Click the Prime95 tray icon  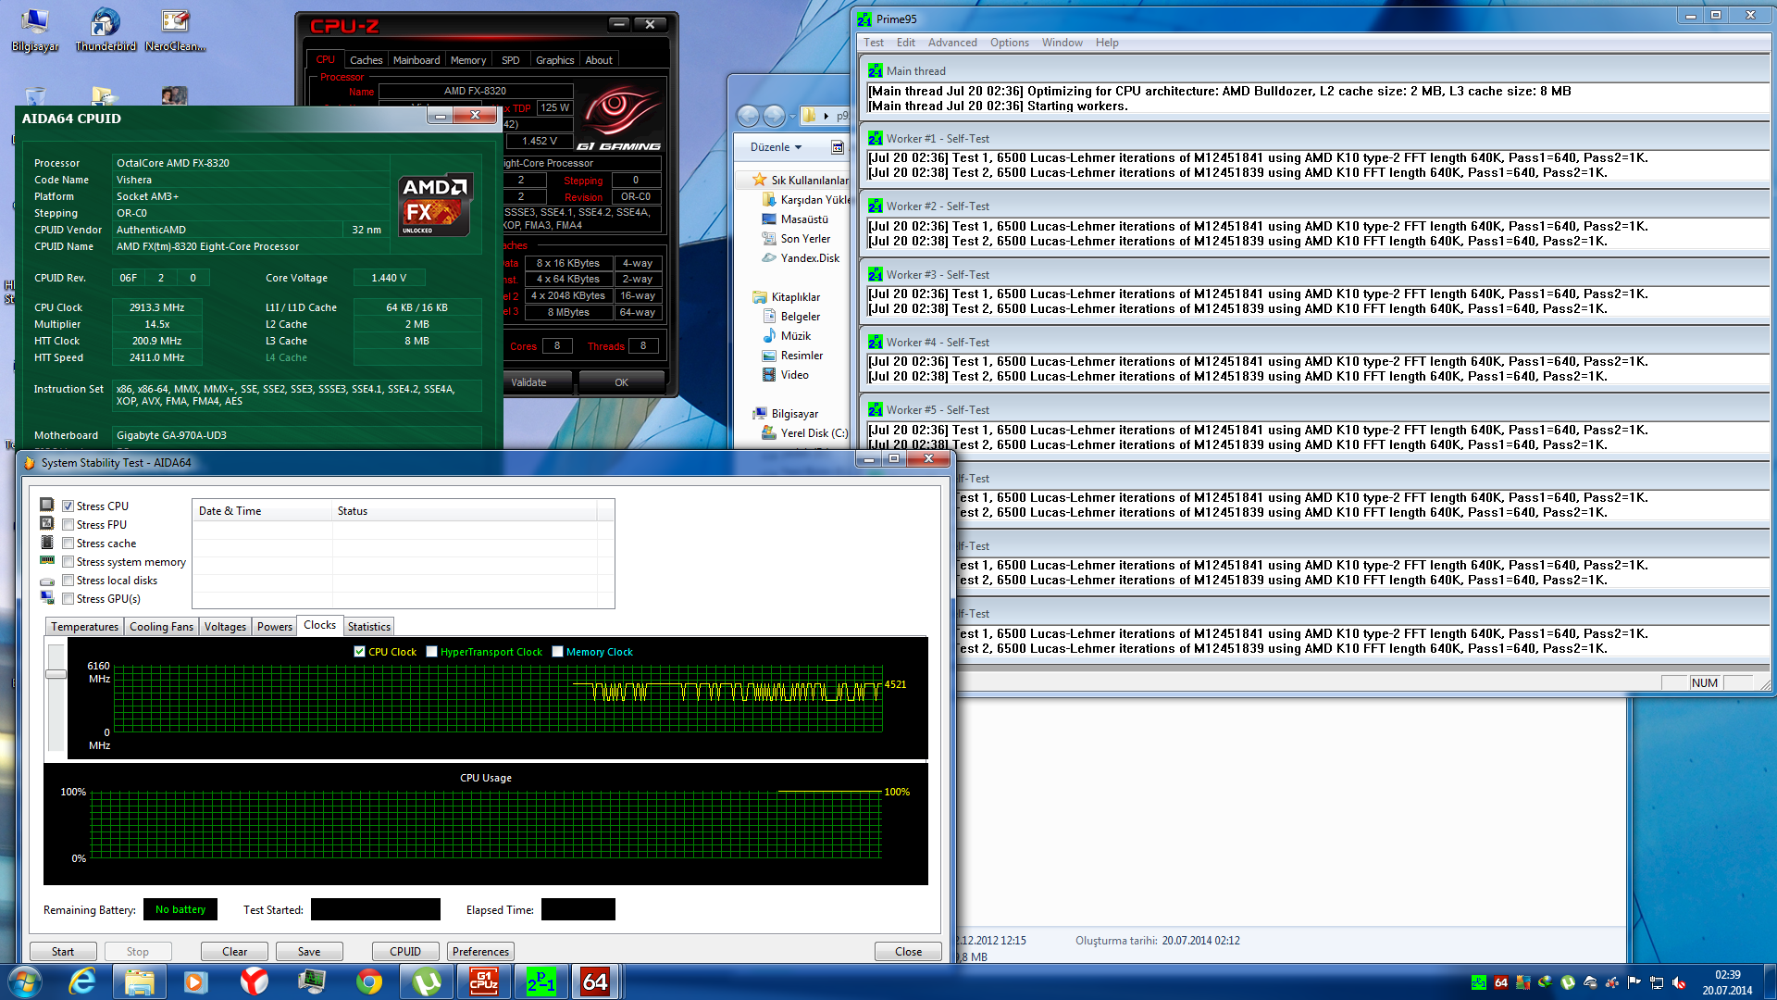click(x=1479, y=982)
